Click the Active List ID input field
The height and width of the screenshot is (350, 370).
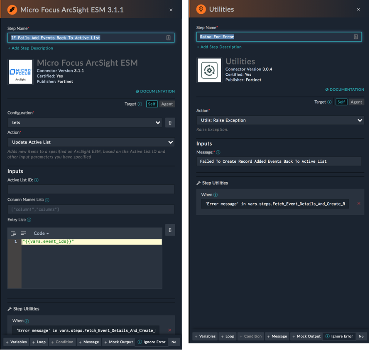(91, 189)
